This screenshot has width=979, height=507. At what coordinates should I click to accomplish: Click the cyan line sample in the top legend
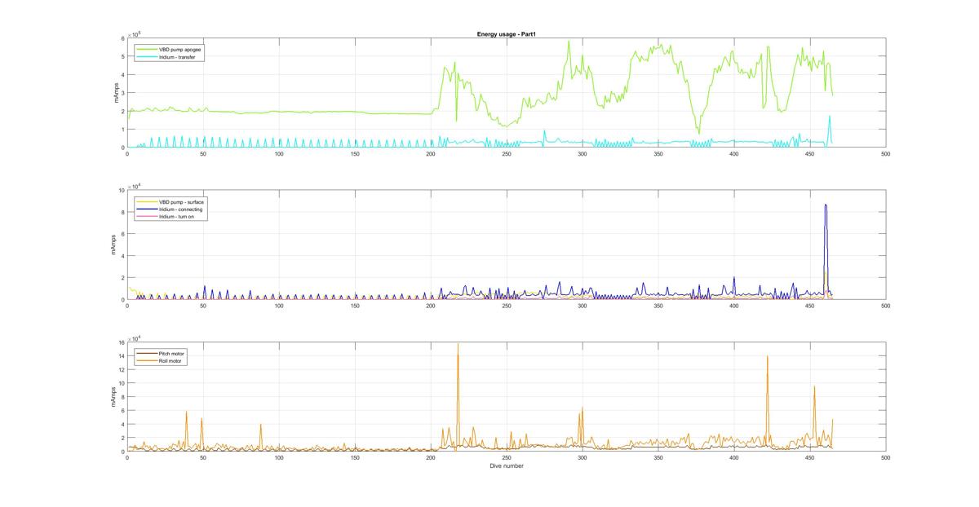point(147,57)
